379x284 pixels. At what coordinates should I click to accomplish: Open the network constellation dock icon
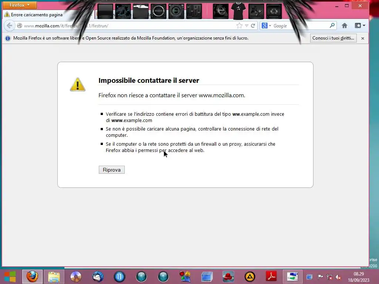click(x=123, y=11)
